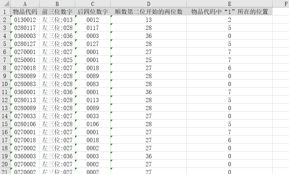Click cell 0270001 in row 16
This screenshot has width=289, height=174.
tap(25, 132)
